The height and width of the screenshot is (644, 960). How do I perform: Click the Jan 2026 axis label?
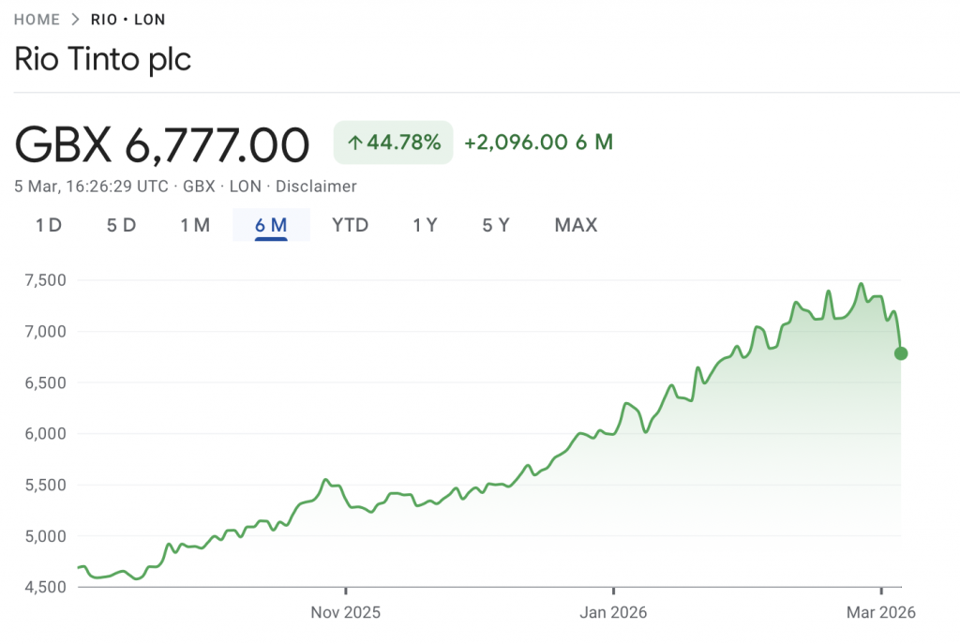614,612
